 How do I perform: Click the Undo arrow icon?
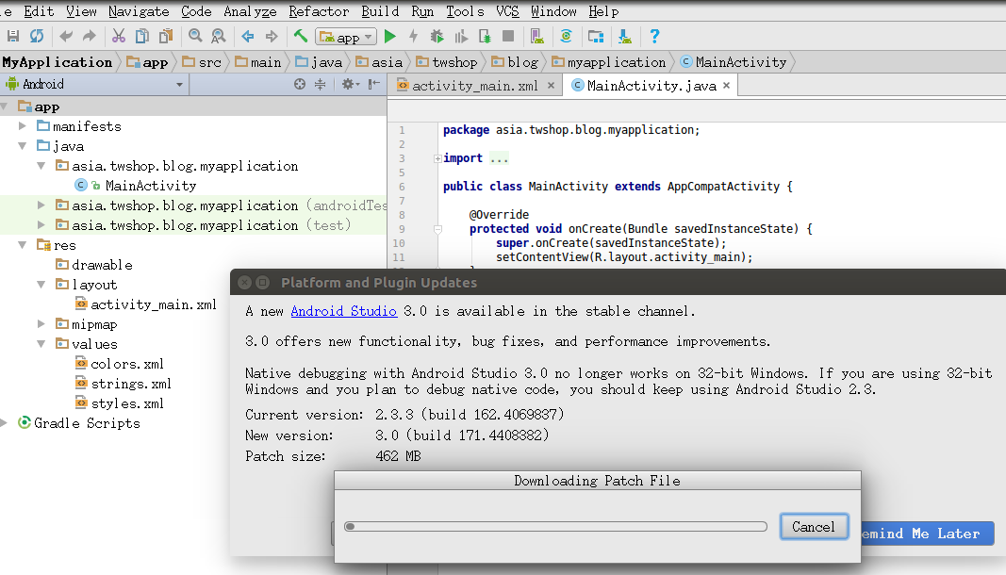[65, 37]
